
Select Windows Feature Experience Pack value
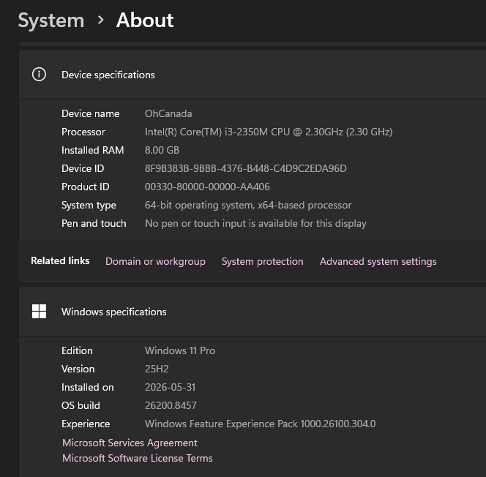(x=260, y=424)
